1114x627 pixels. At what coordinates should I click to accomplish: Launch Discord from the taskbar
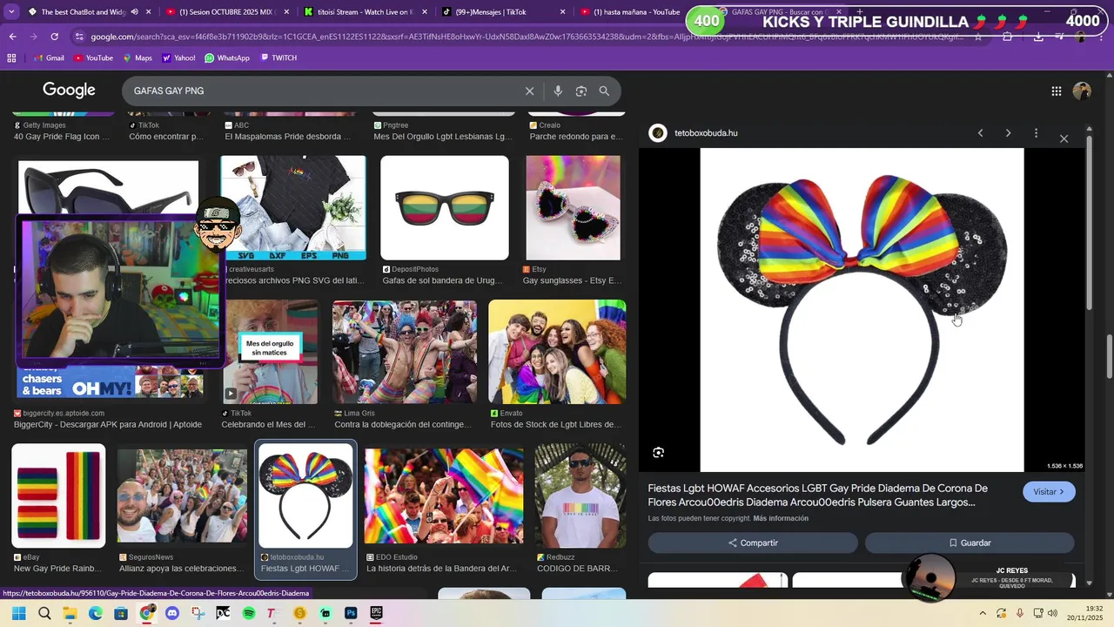point(172,613)
